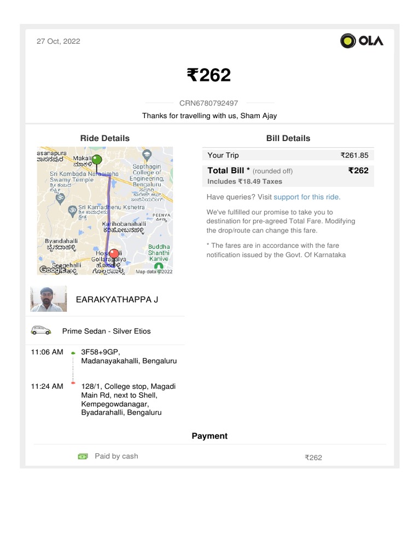
Task: Click the Total Bill row
Action: (x=288, y=175)
